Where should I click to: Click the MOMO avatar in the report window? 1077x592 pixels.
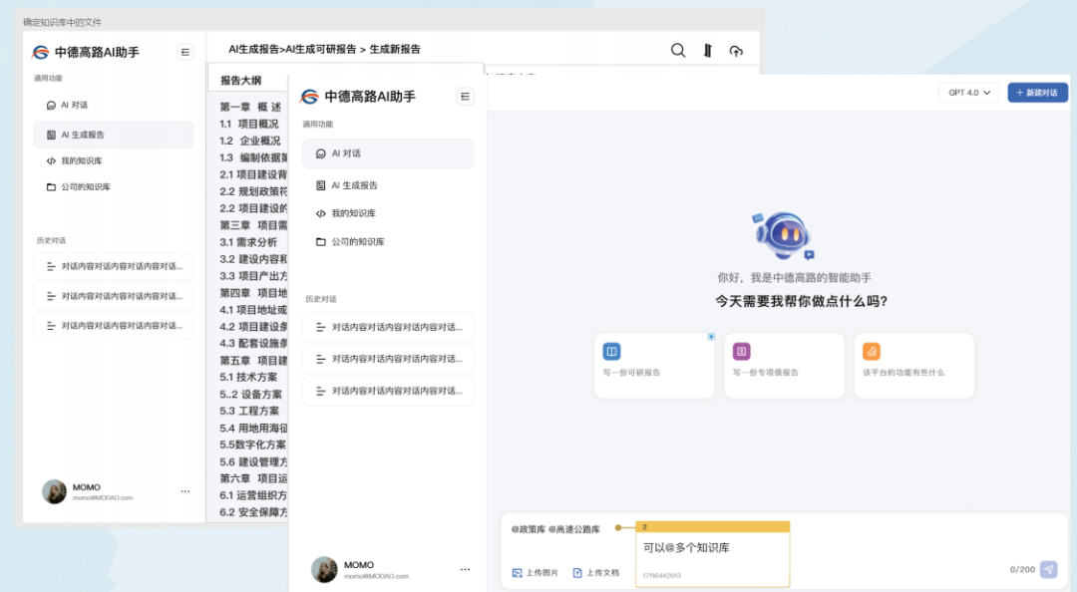coord(54,491)
